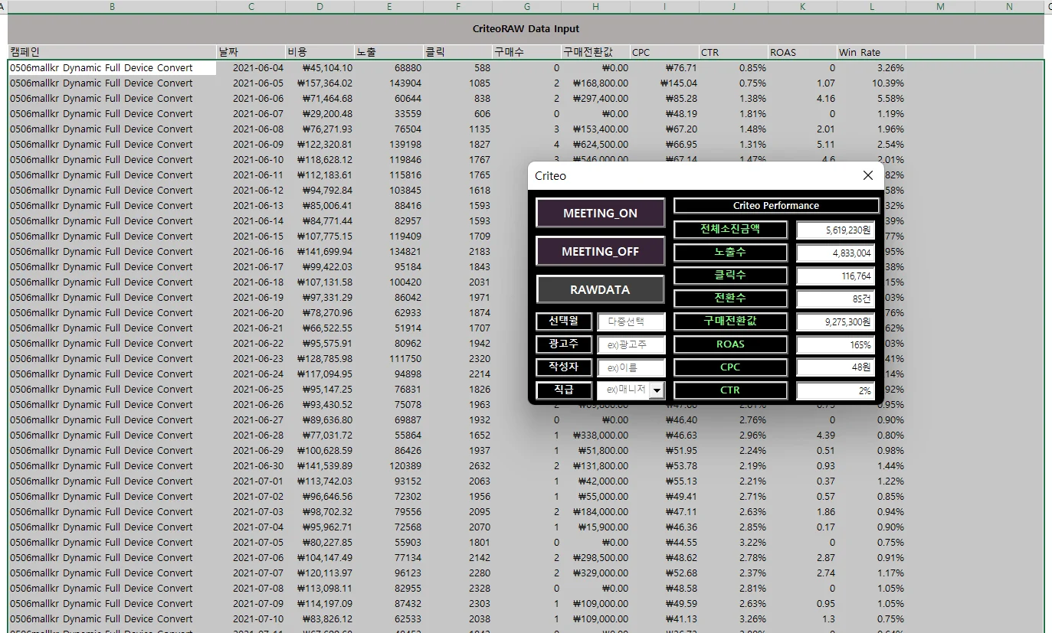Select cost cell ₩157,364.02
The height and width of the screenshot is (633, 1052).
(320, 83)
